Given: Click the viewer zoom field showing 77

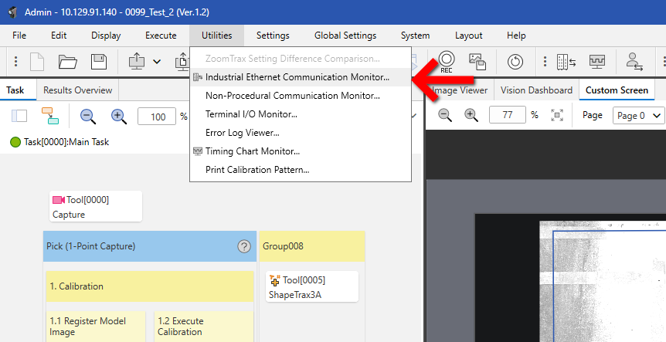Looking at the screenshot, I should tap(508, 115).
